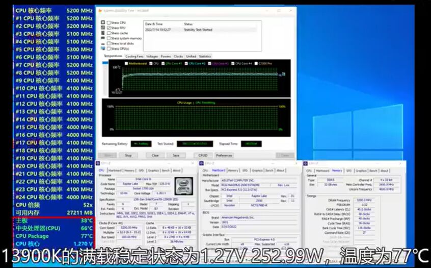Enable the Stress CPU checkbox

point(109,22)
